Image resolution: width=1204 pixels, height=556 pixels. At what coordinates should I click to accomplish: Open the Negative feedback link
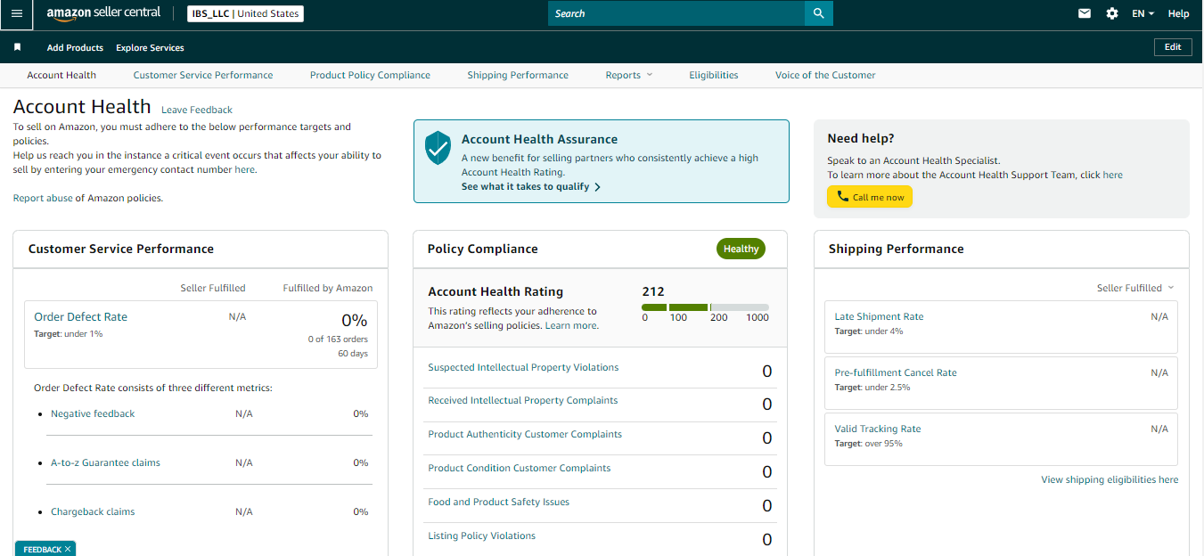[x=93, y=413]
